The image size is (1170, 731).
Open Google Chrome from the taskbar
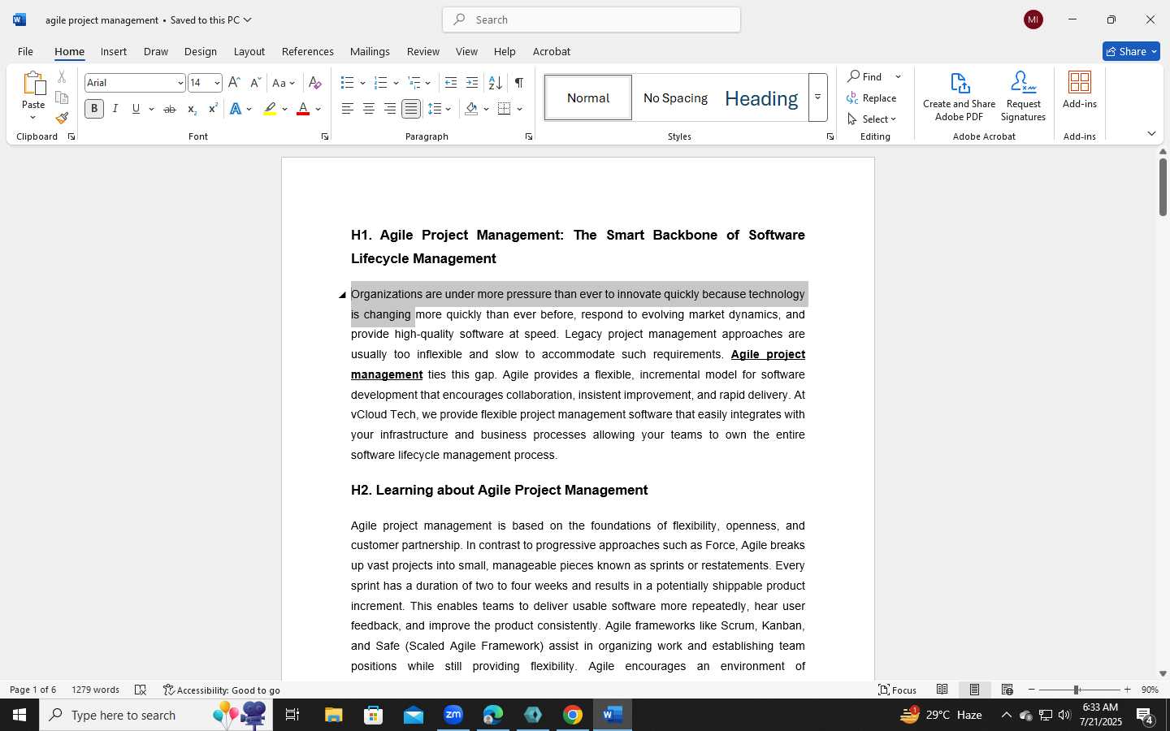573,715
